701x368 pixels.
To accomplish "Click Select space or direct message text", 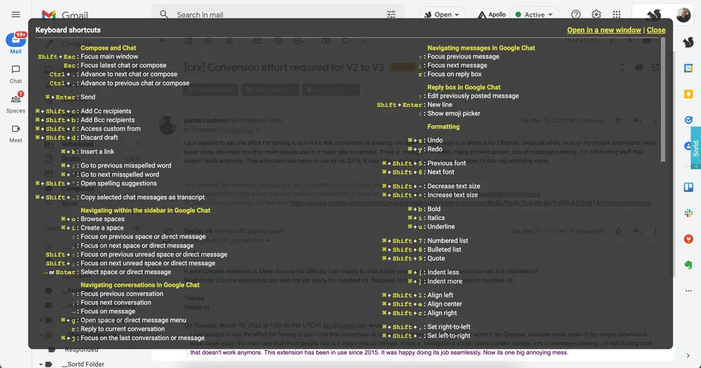I will coord(126,272).
